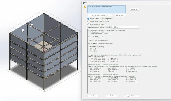Click the 'Mass = 2244.43 pounds' line
171x101 pixels.
tap(95, 37)
